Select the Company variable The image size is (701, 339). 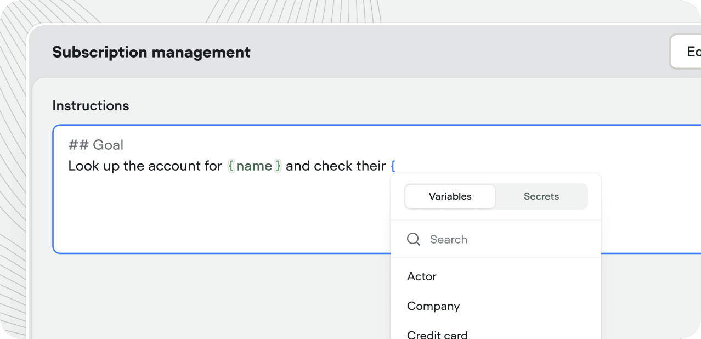(433, 306)
